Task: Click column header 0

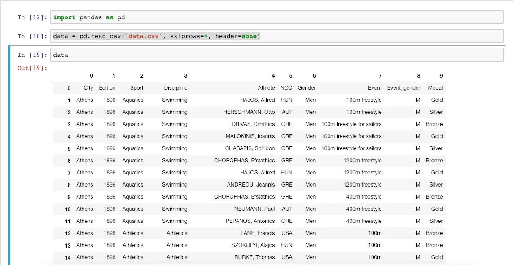Action: click(91, 76)
